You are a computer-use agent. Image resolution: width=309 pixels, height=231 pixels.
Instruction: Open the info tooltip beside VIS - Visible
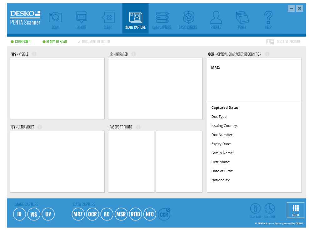click(x=34, y=54)
